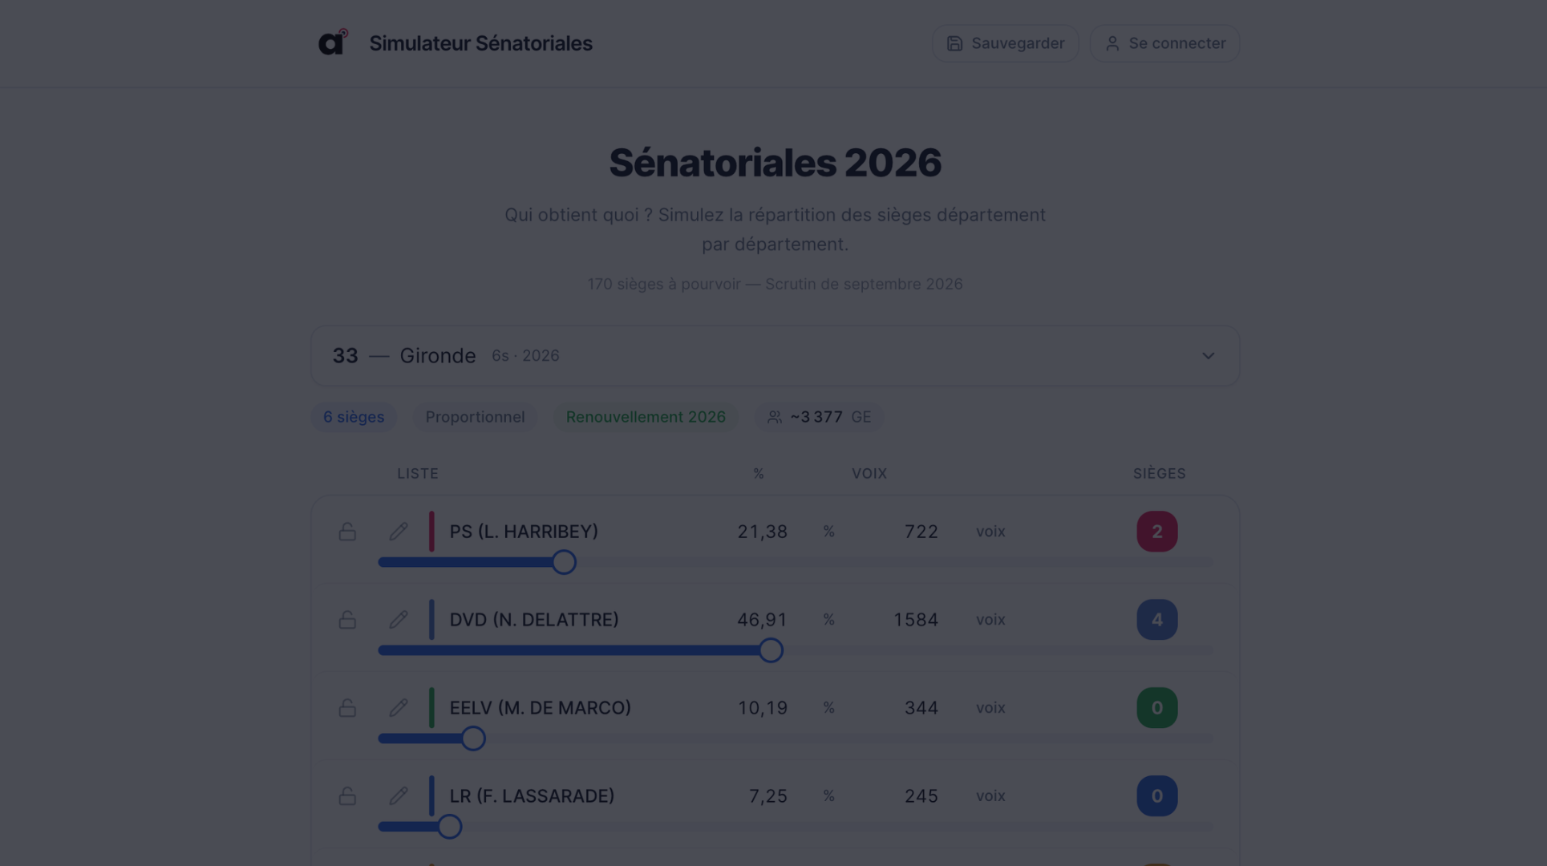
Task: Click the 'Renouvellement 2026' badge
Action: click(646, 417)
